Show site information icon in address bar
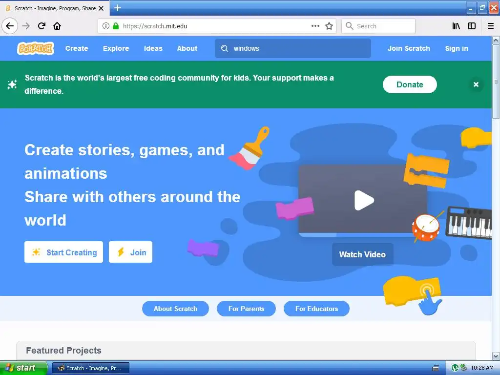 [x=106, y=26]
